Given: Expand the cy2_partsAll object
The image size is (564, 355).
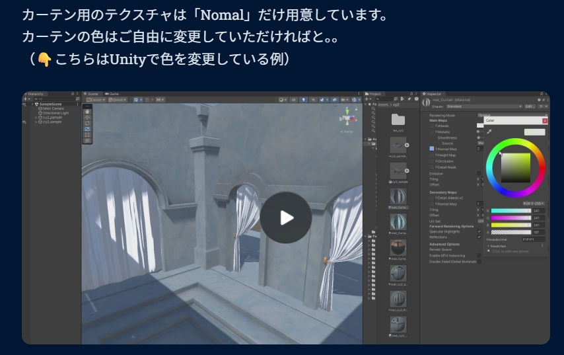Looking at the screenshot, I should tap(36, 118).
